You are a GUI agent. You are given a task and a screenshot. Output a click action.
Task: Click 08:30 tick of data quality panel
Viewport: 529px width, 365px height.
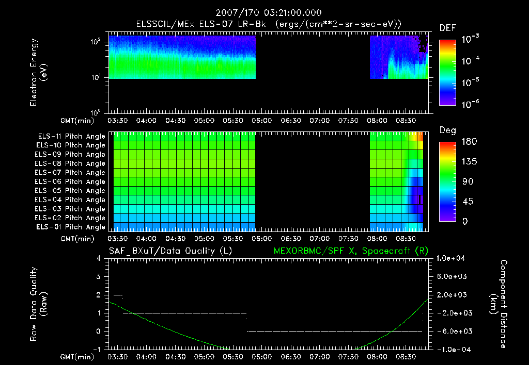click(406, 357)
